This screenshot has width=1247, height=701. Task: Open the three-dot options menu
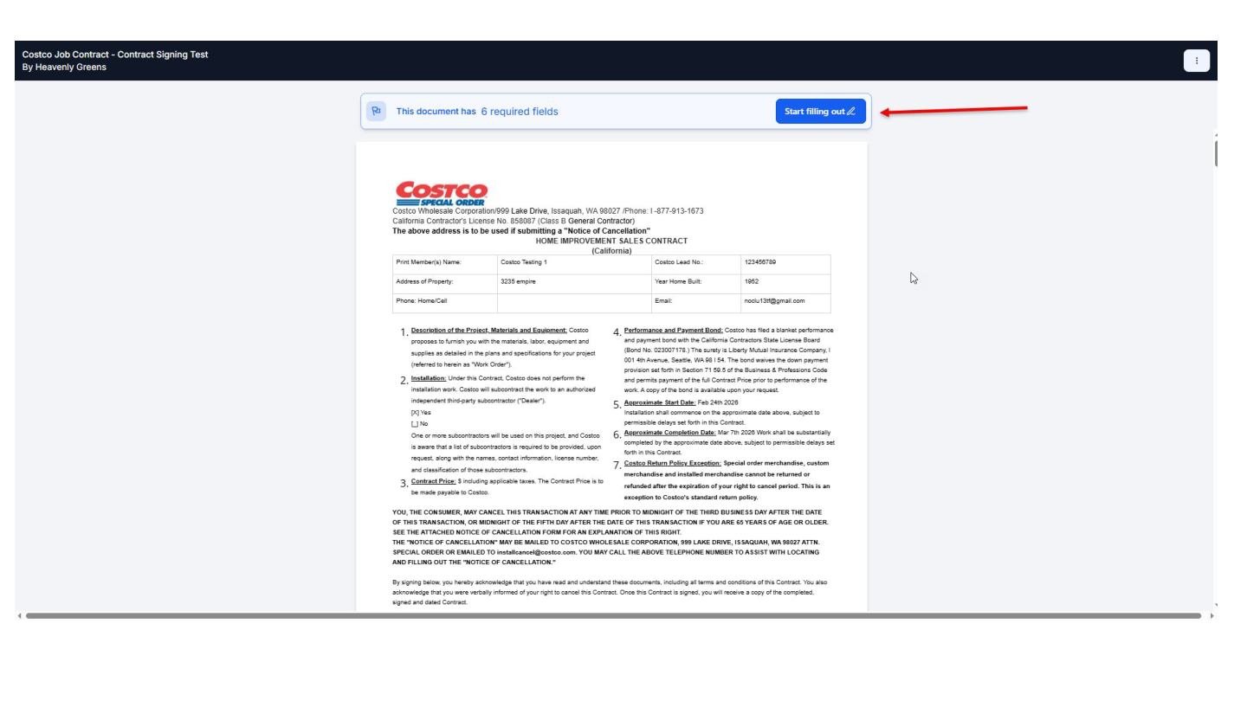(x=1197, y=61)
